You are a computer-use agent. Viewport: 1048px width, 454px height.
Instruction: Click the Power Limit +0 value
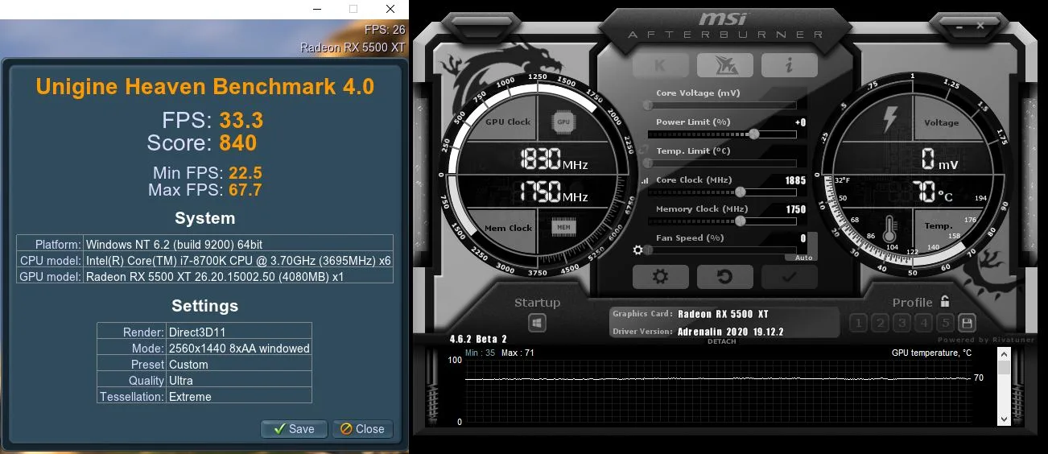[800, 122]
